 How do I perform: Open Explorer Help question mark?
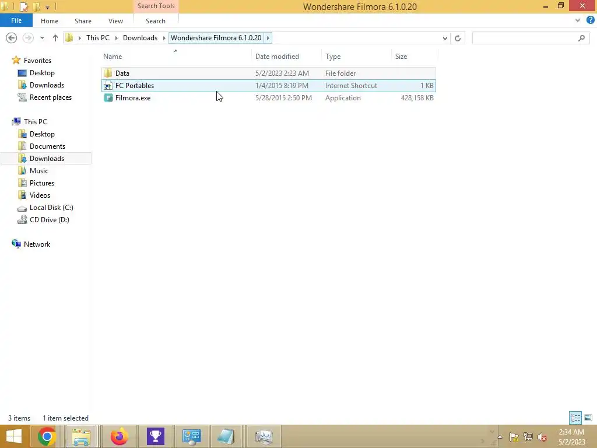tap(590, 20)
